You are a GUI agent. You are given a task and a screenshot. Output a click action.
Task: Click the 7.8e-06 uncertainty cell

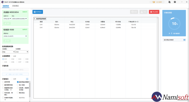click(x=133, y=28)
